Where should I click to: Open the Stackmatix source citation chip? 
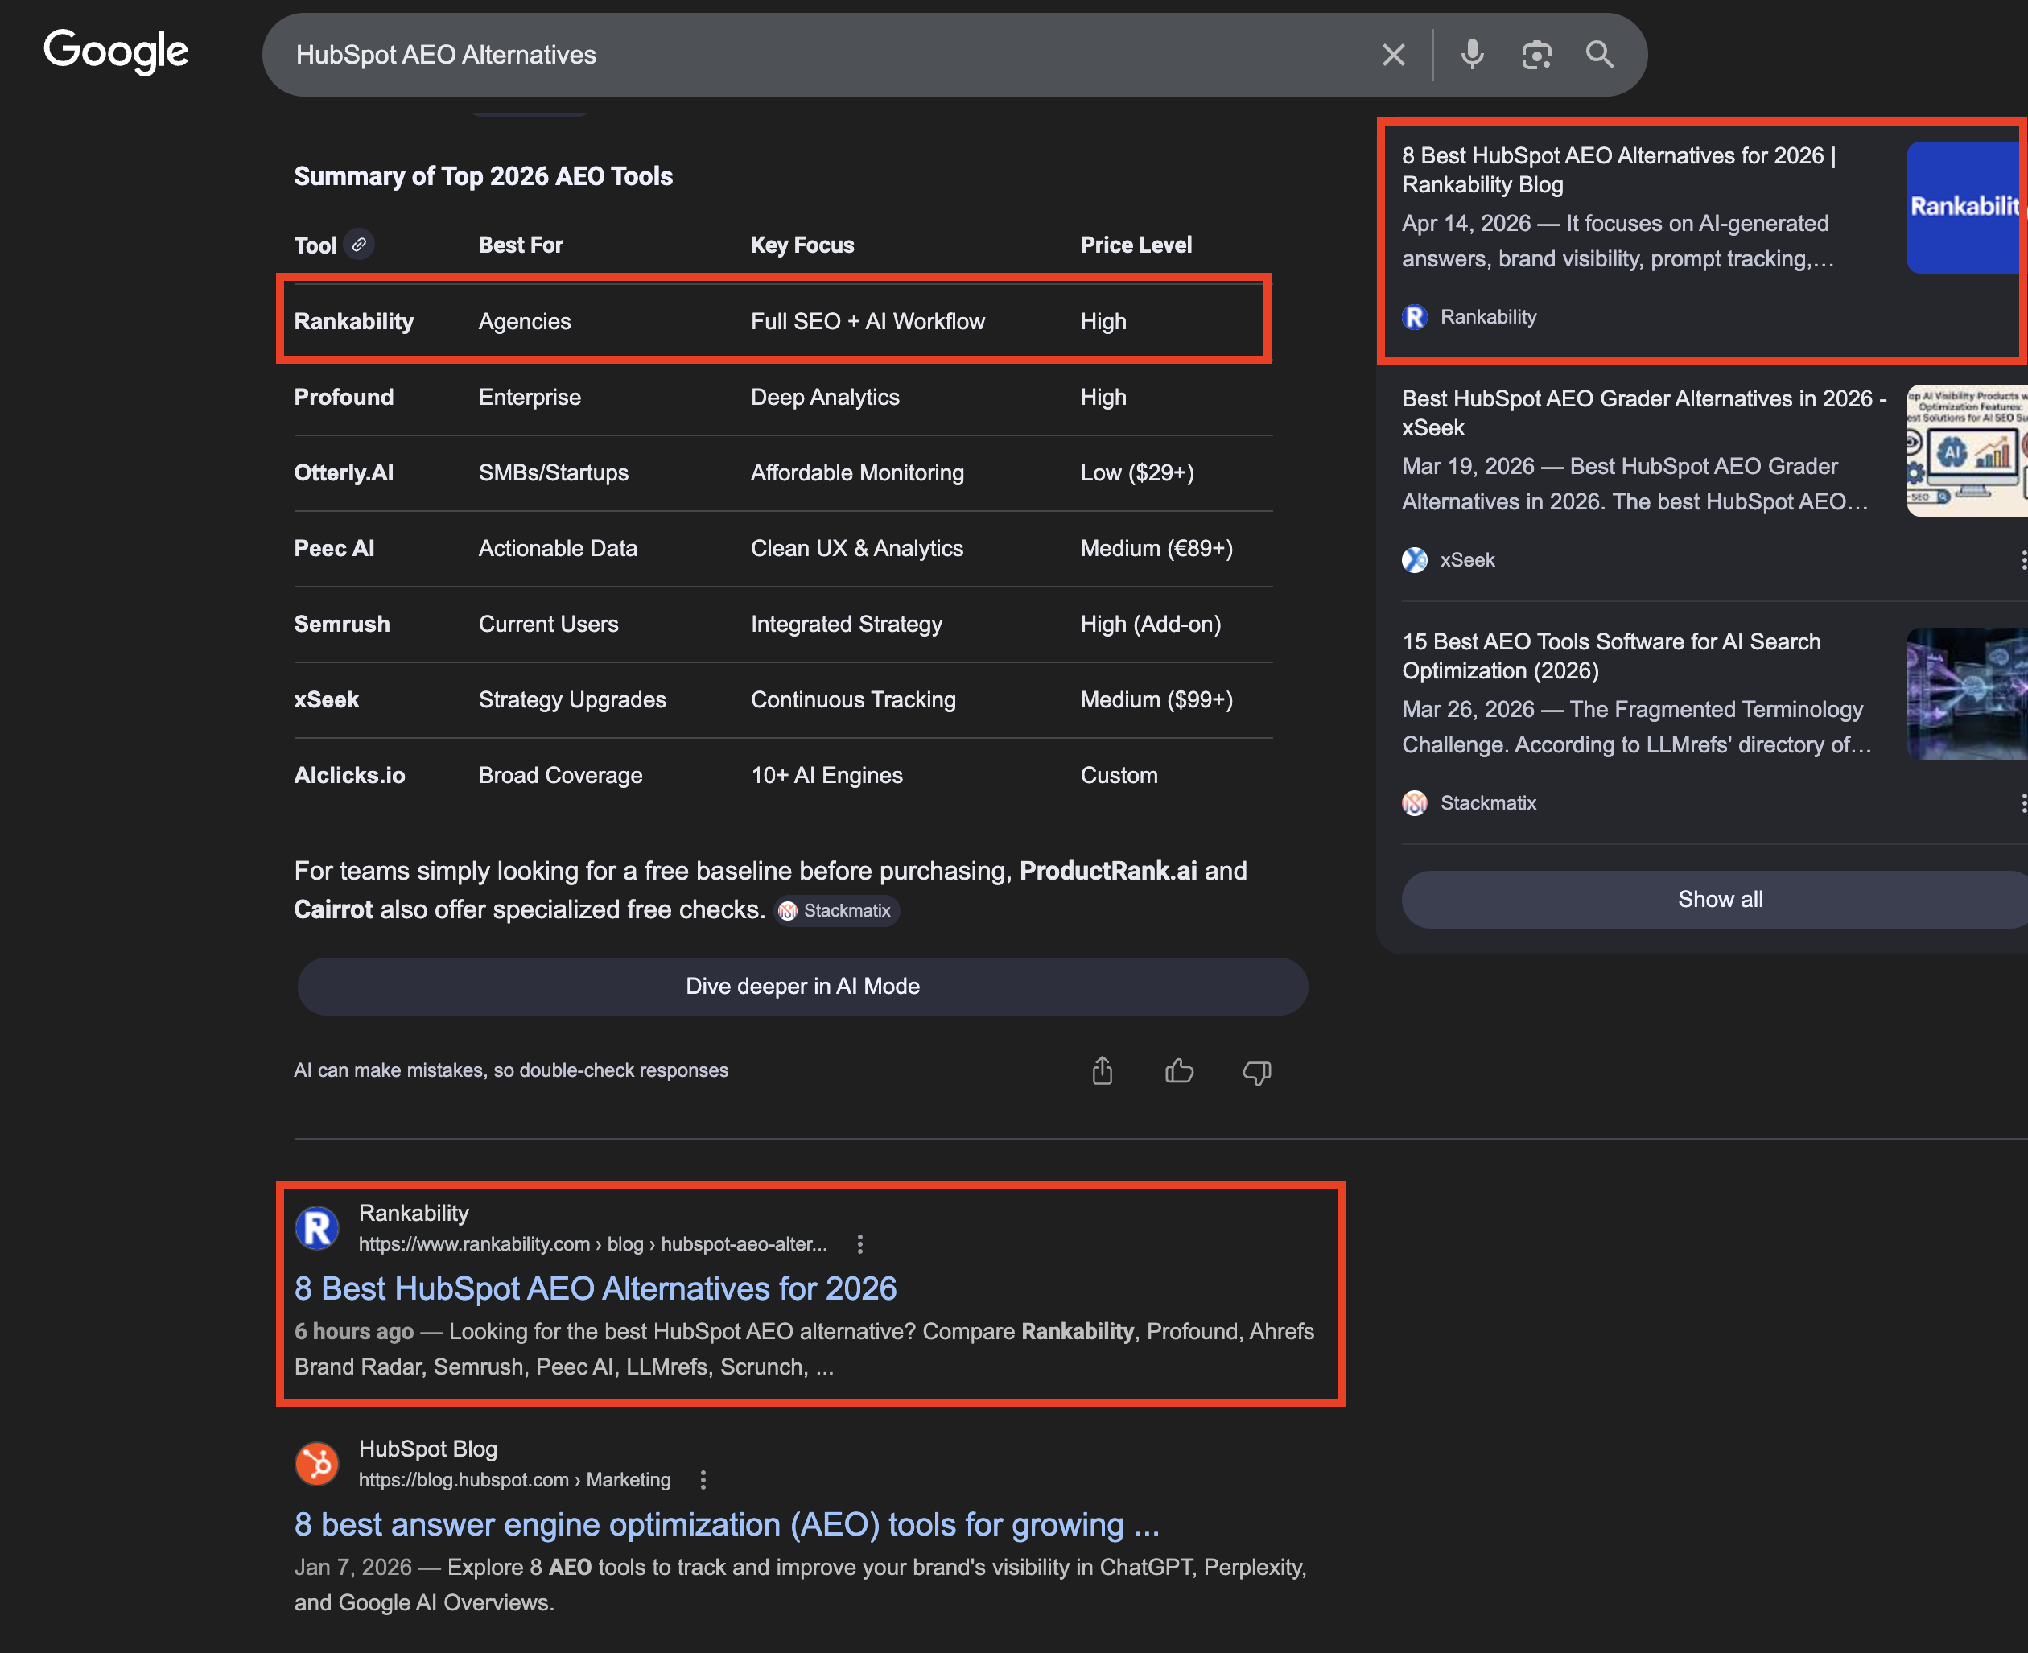click(836, 910)
